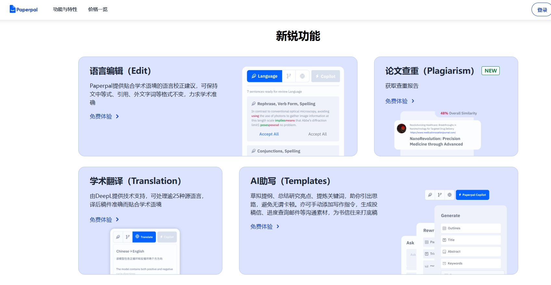Click the globe icon in Edit preview
The height and width of the screenshot is (285, 551).
click(x=302, y=76)
